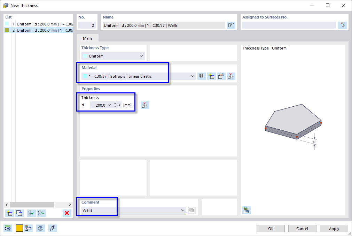The height and width of the screenshot is (236, 352).
Task: Apply the thickness settings
Action: click(334, 228)
